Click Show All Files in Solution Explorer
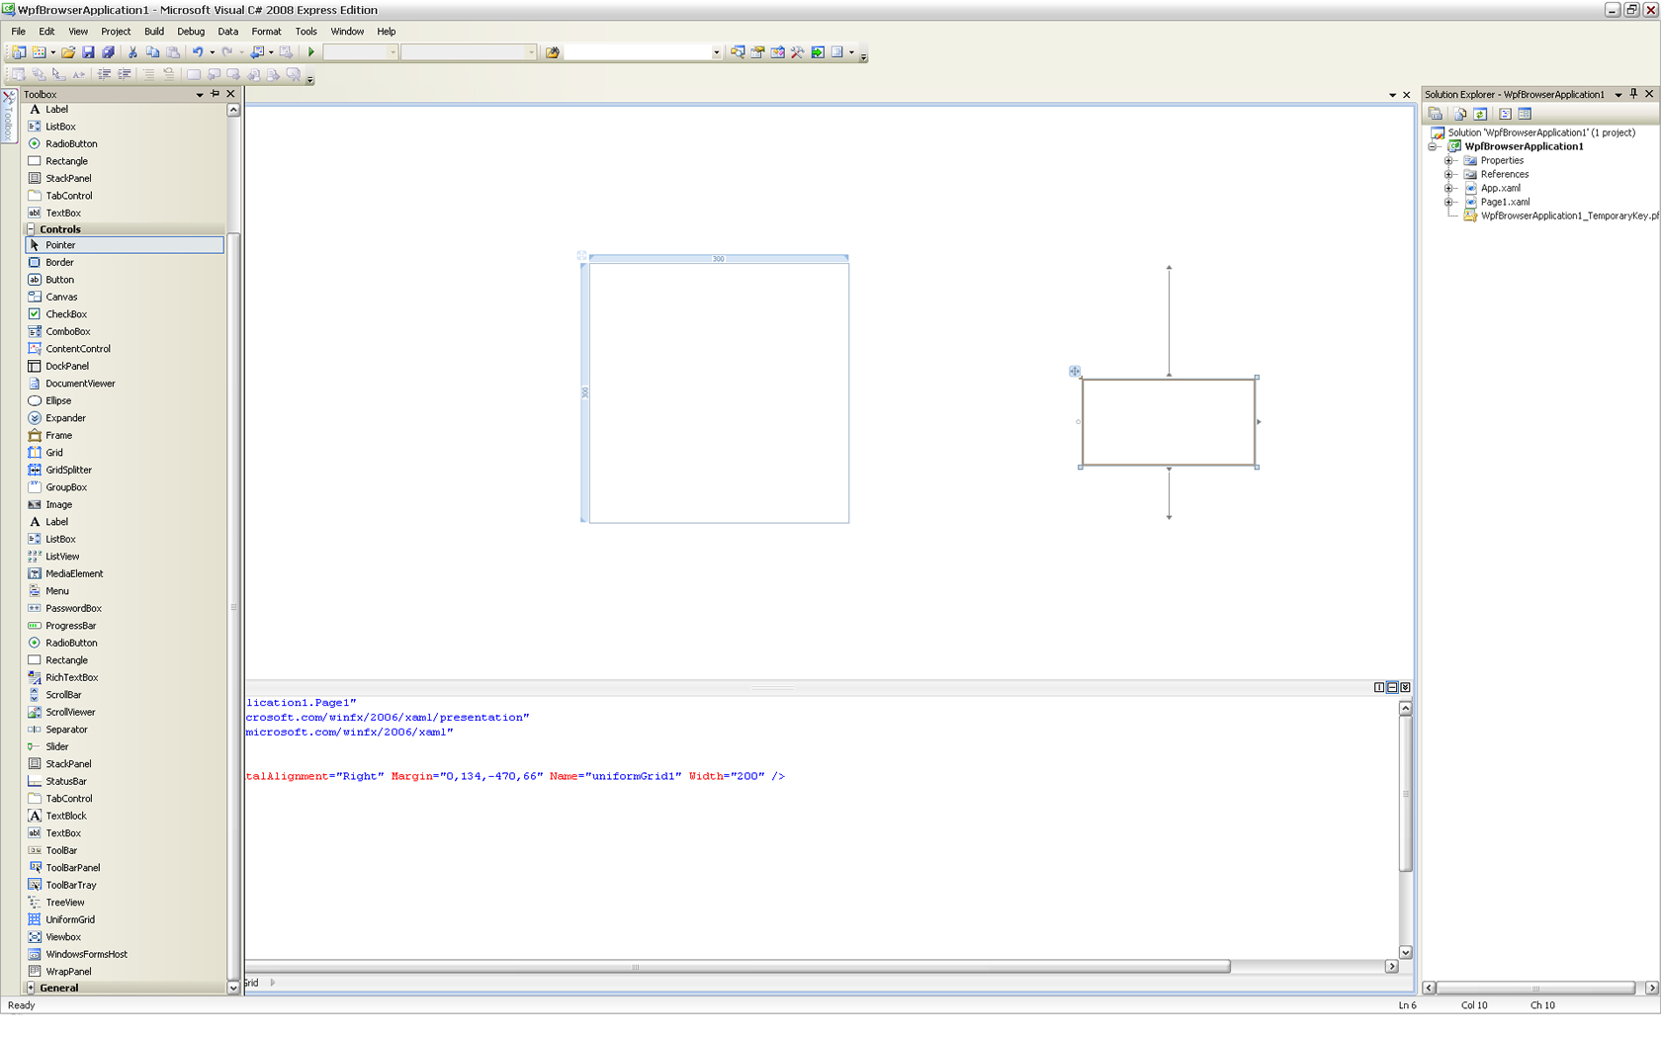Viewport: 1661px width, 1038px height. point(1459,114)
